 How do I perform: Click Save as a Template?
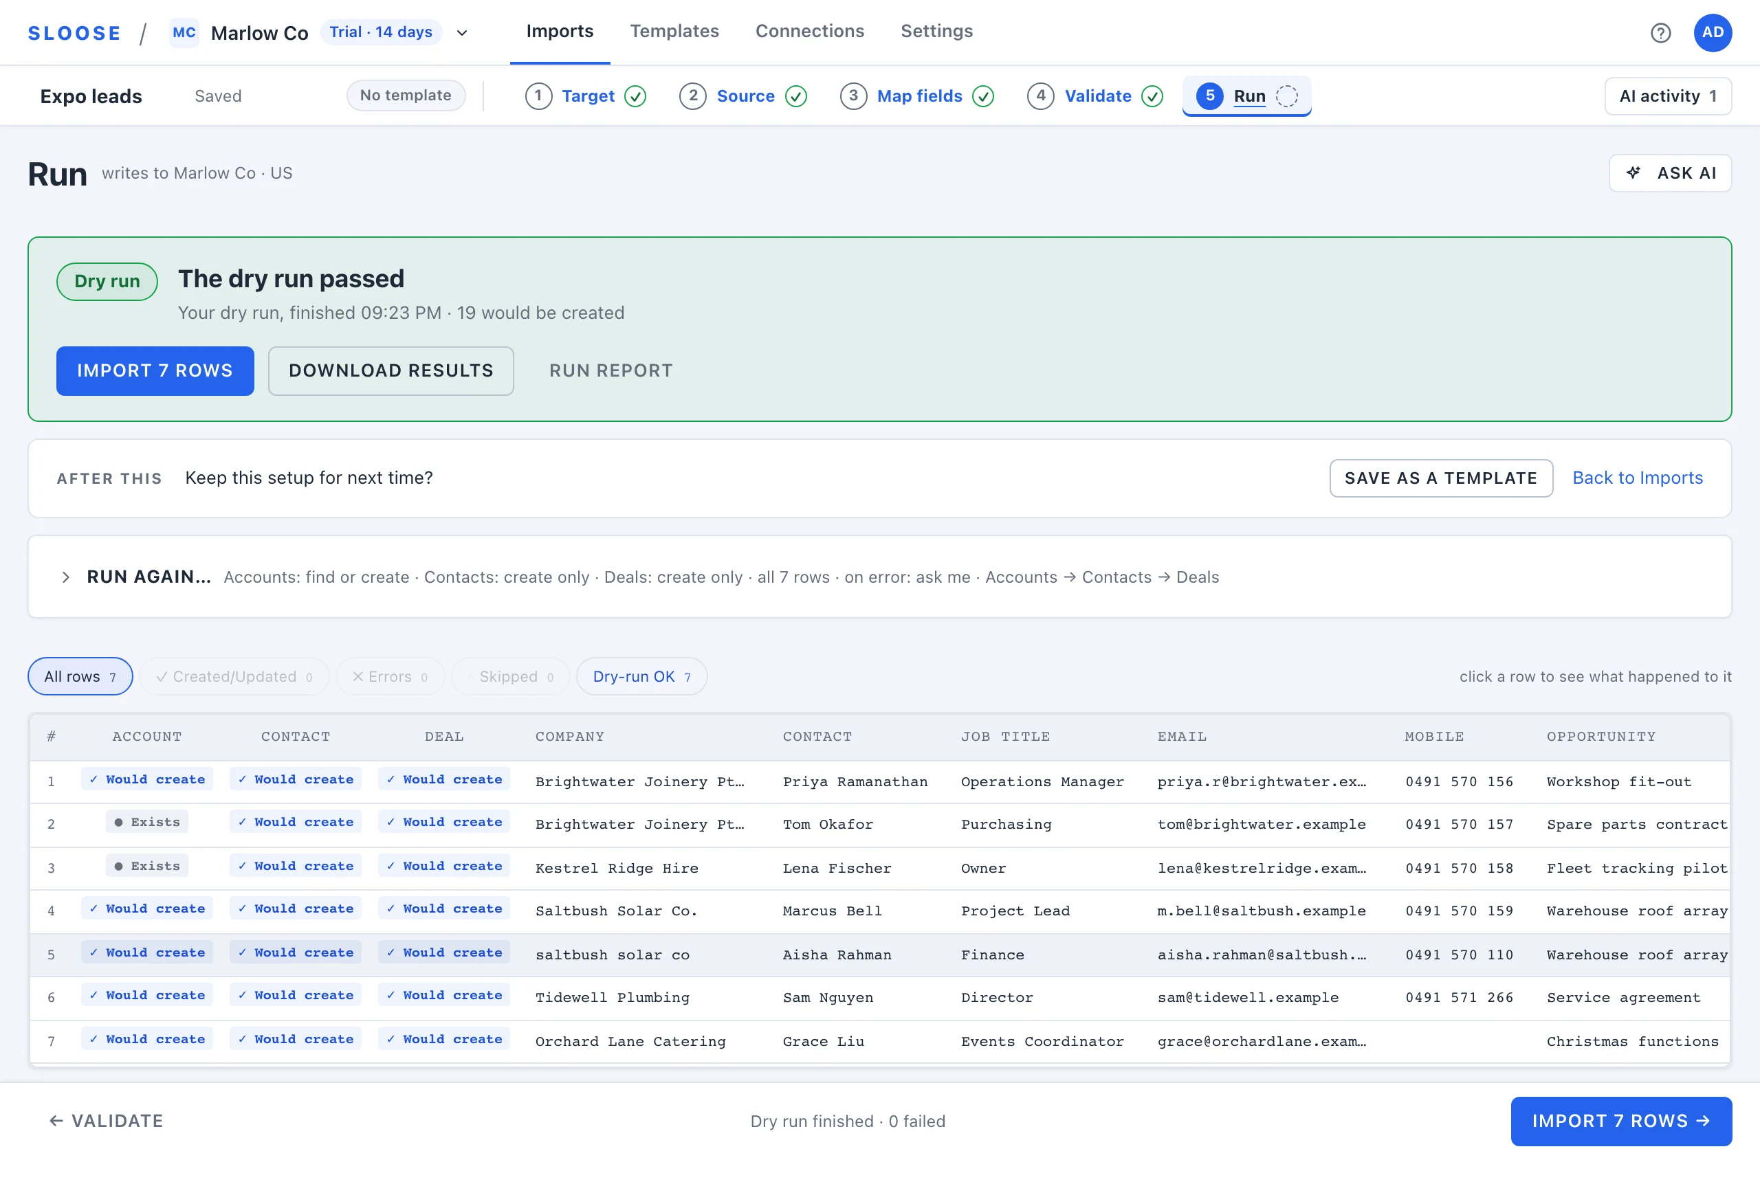[1440, 478]
